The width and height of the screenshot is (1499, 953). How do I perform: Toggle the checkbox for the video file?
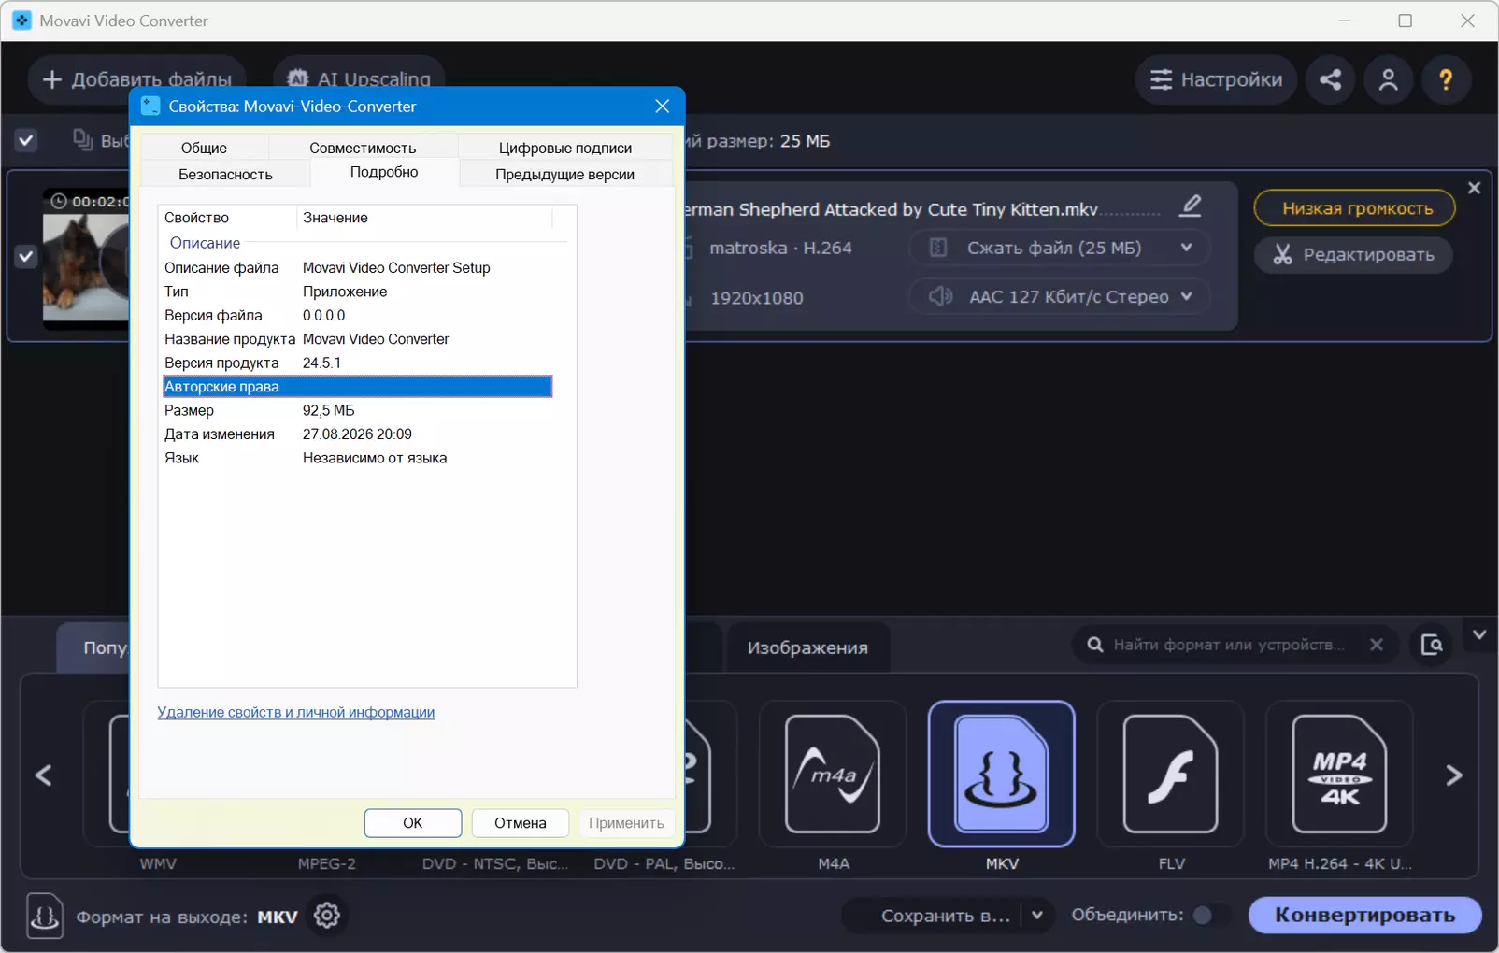tap(26, 256)
